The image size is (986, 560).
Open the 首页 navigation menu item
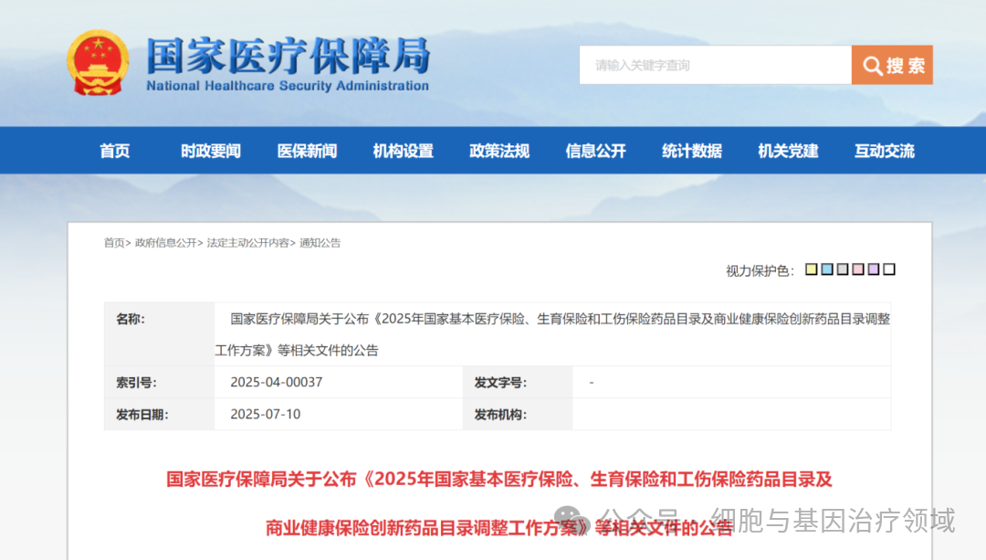[x=114, y=151]
